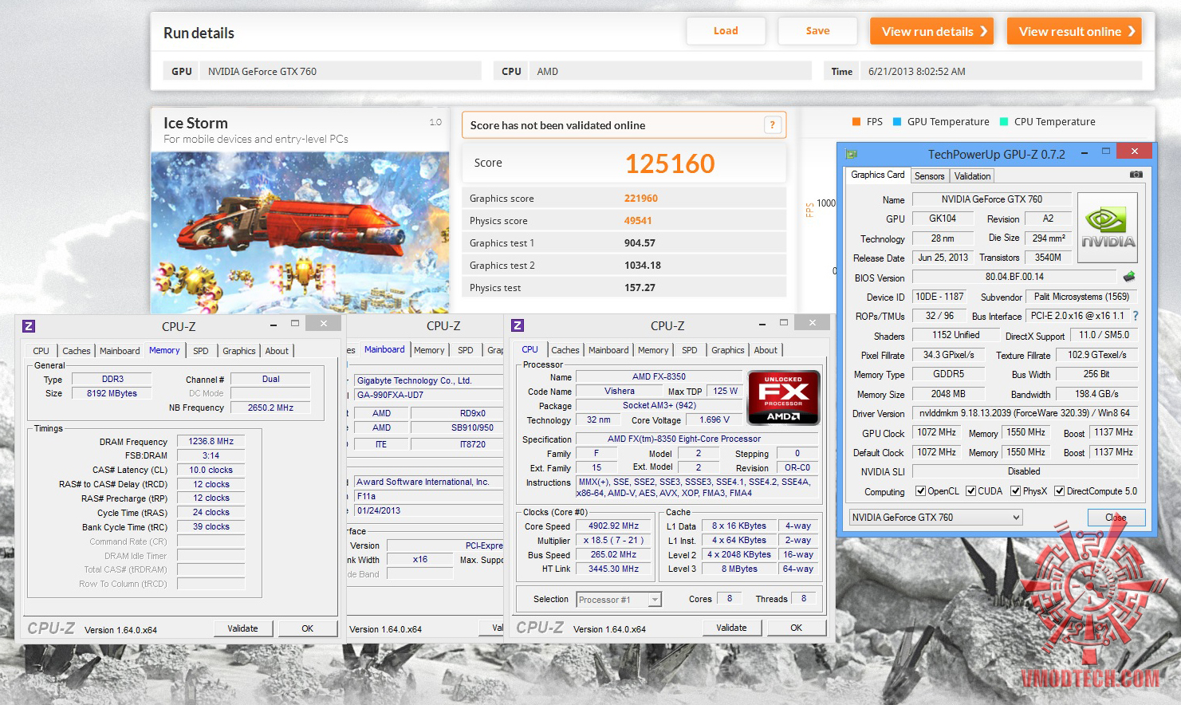This screenshot has height=705, width=1181.
Task: Open the NVIDIA GeForce GTX 760 card dropdown
Action: coord(935,518)
